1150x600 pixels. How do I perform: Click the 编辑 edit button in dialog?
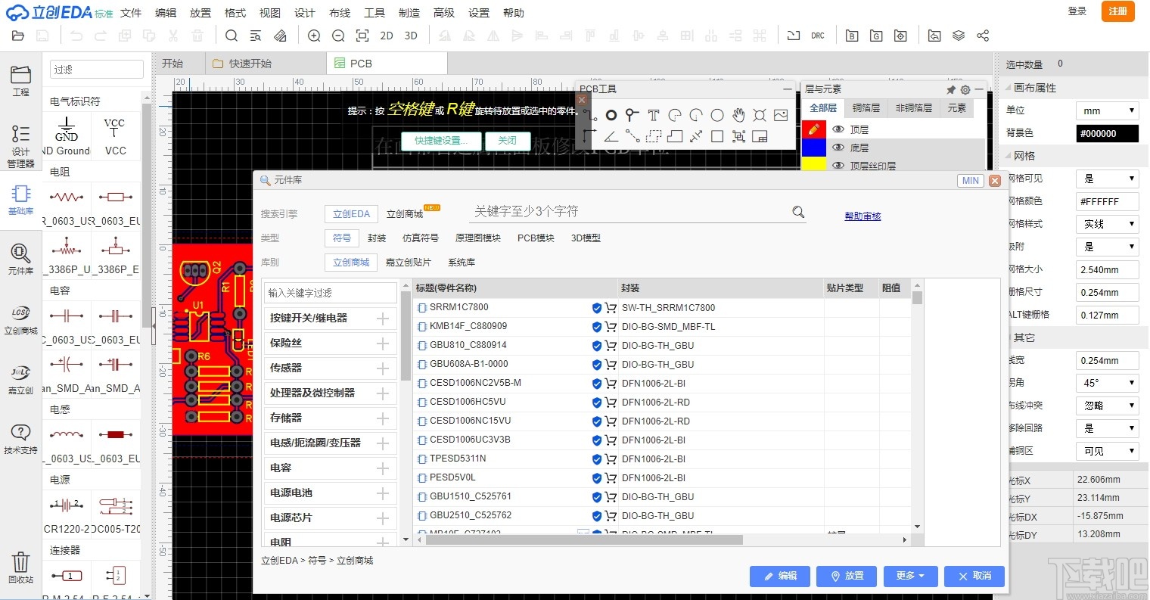click(780, 576)
